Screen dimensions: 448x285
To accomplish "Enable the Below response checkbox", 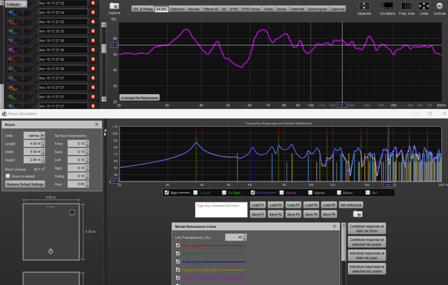I will [339, 192].
